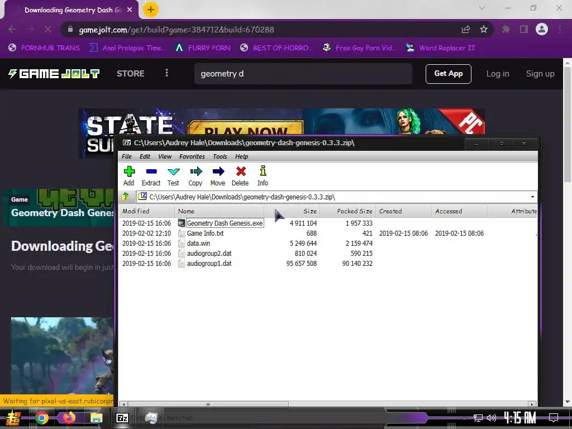
Task: Open the Word Replacer II bookmark
Action: coord(440,48)
